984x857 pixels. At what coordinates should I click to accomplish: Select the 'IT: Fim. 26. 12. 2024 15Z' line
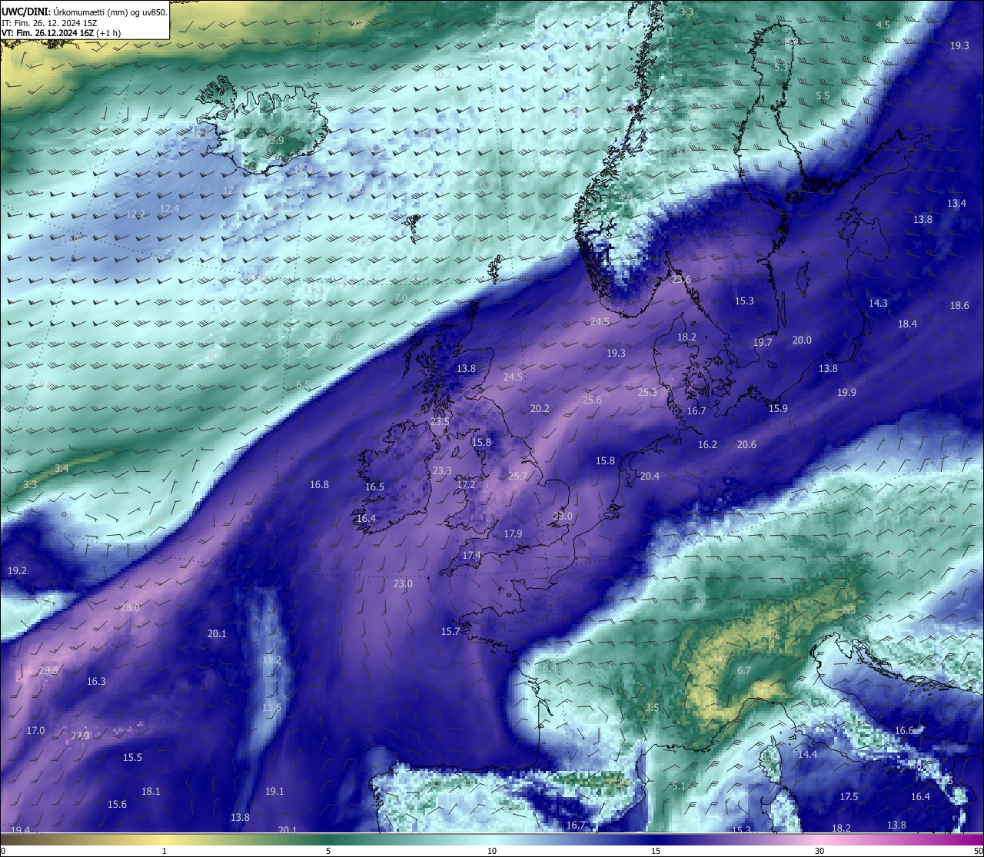tap(49, 23)
